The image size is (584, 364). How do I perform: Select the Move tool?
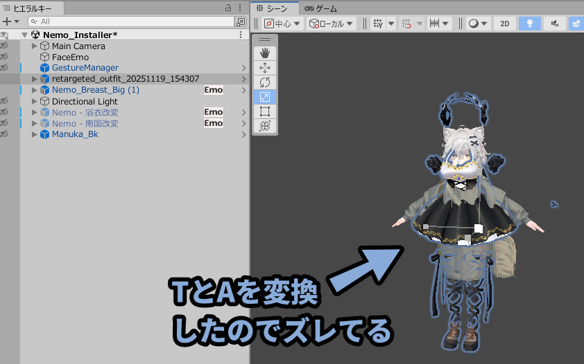pyautogui.click(x=264, y=68)
